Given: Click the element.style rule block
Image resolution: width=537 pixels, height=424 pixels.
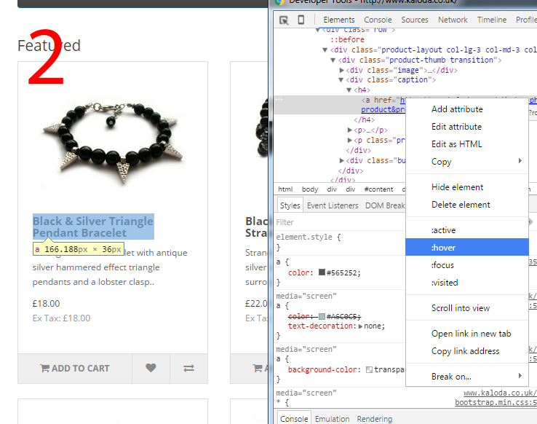Looking at the screenshot, I should click(x=340, y=242).
